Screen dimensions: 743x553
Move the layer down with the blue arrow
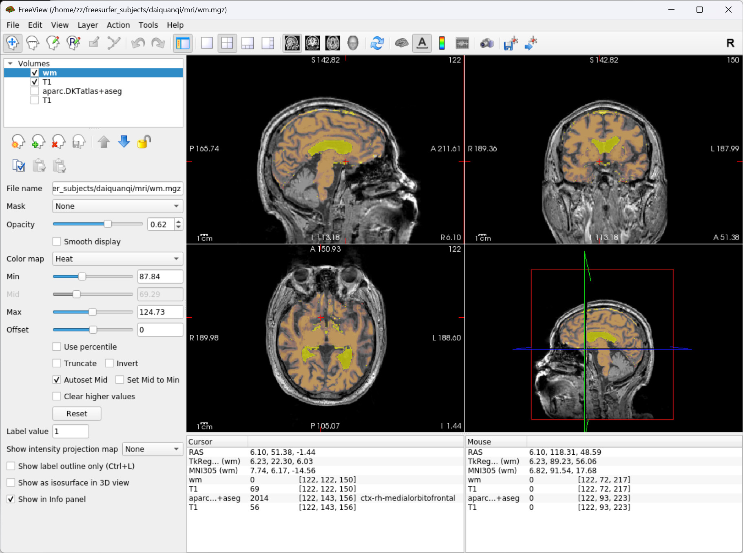[124, 142]
